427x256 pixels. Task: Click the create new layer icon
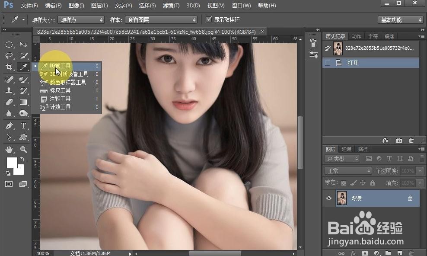pyautogui.click(x=399, y=253)
